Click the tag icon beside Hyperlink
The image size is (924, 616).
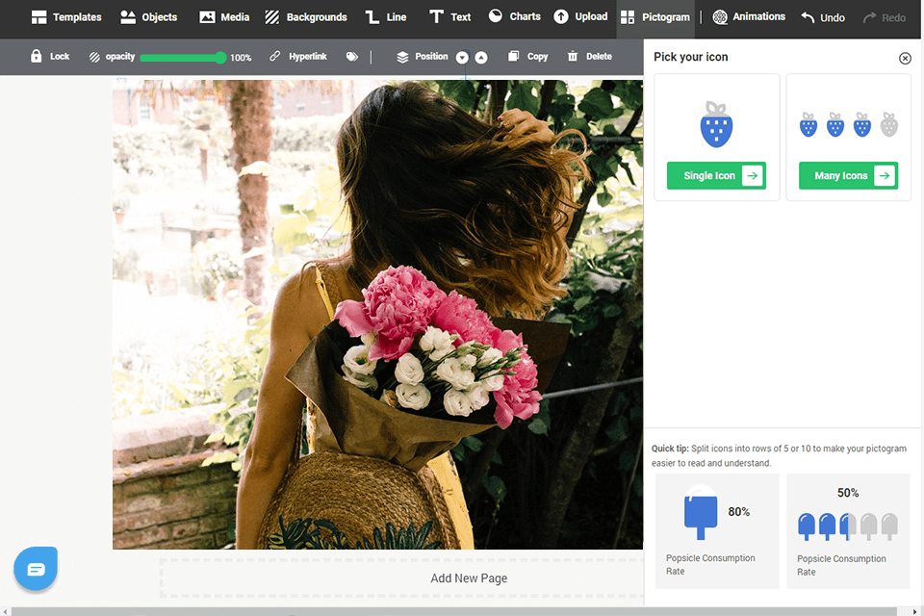coord(352,57)
